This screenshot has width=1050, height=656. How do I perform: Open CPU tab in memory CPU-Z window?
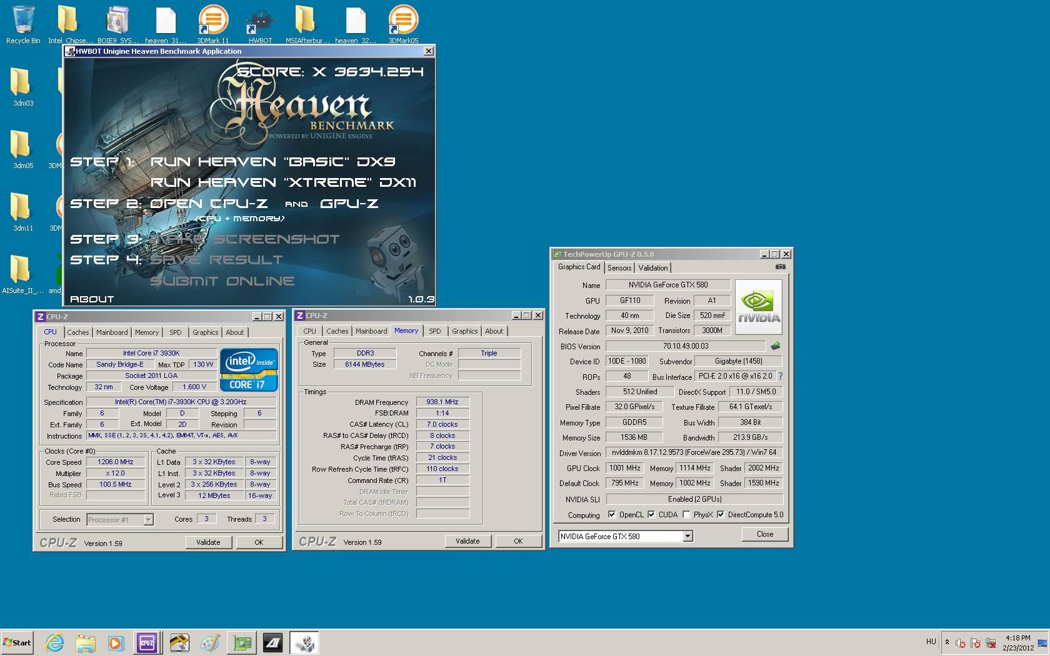(x=310, y=331)
